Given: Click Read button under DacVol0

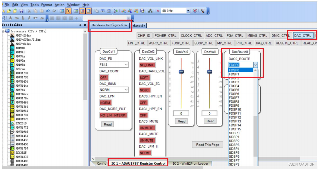Looking at the screenshot, I should point(182,121).
